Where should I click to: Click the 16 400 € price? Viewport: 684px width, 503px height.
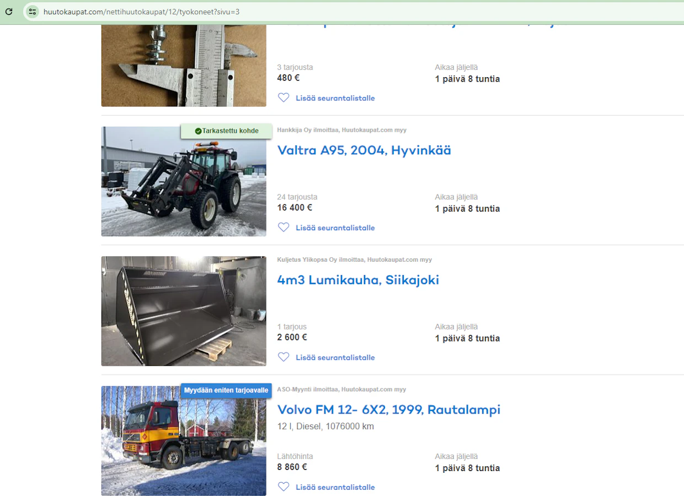pyautogui.click(x=295, y=208)
